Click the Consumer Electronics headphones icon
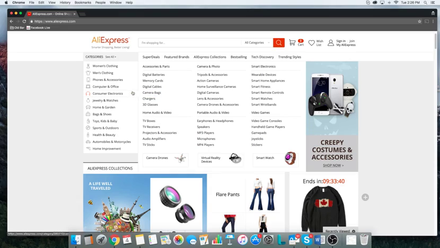The image size is (440, 248). pos(88,93)
